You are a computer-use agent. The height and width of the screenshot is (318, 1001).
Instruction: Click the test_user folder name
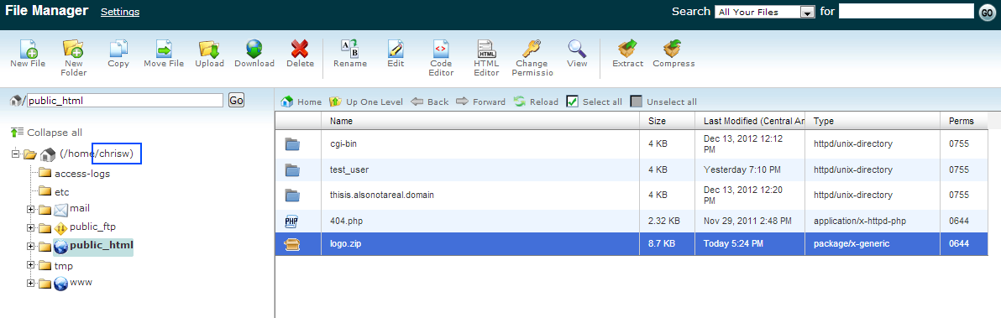tap(349, 170)
